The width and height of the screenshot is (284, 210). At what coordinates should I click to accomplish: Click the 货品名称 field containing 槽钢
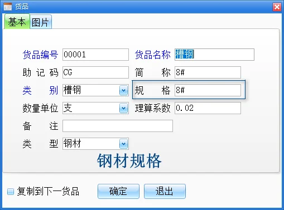coord(214,55)
